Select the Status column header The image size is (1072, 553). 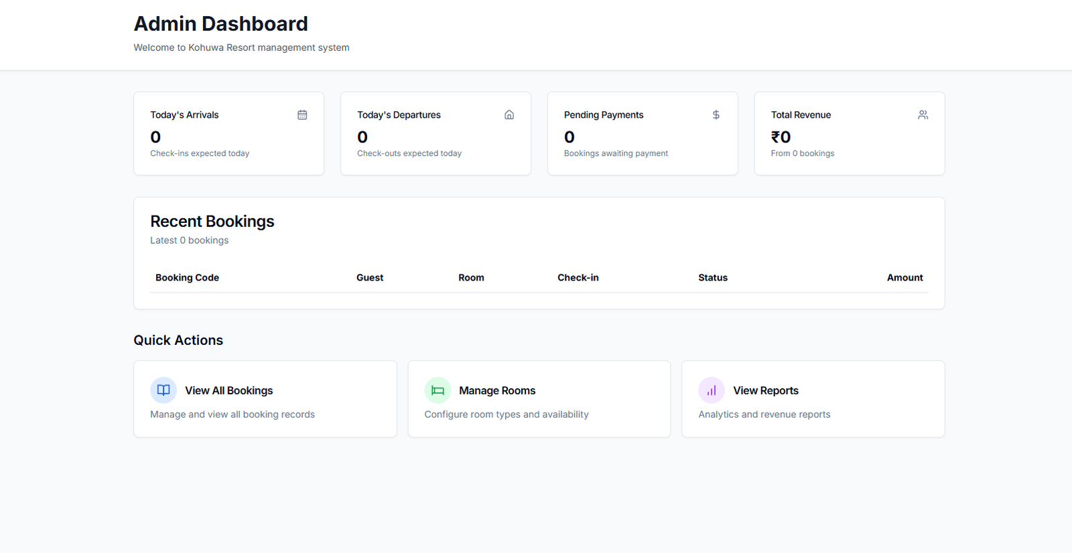(713, 278)
